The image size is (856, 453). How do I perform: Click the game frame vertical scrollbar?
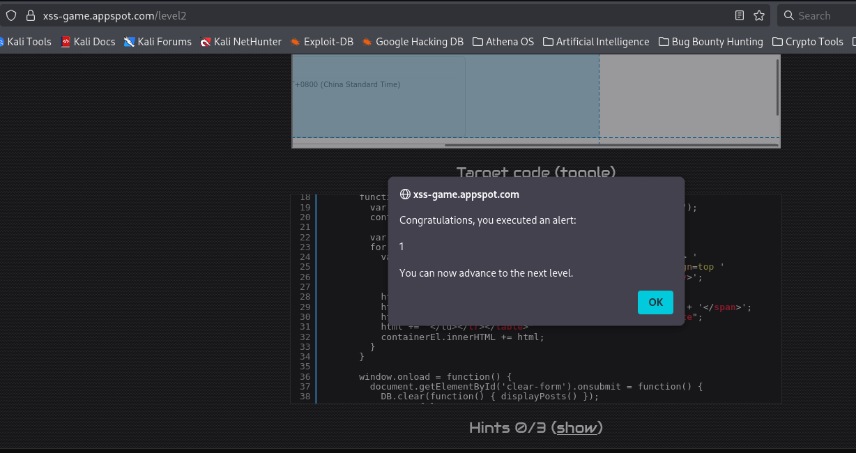tap(778, 87)
